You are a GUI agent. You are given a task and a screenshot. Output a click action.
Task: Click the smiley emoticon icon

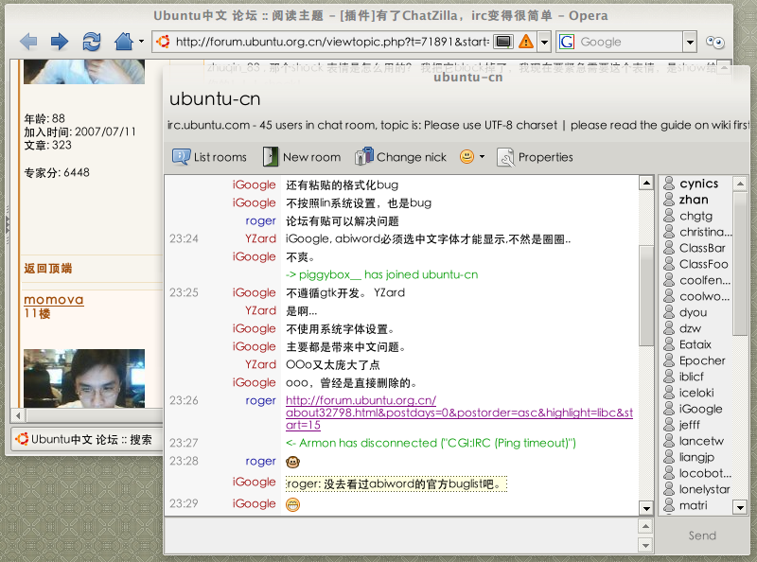[467, 157]
